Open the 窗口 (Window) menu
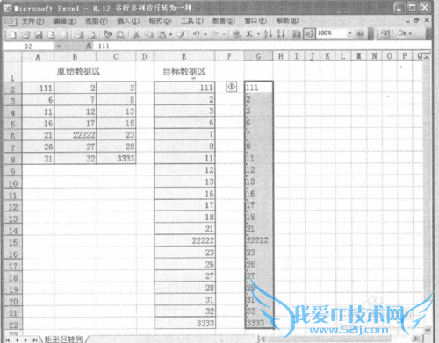Image resolution: width=439 pixels, height=343 pixels. pos(255,21)
